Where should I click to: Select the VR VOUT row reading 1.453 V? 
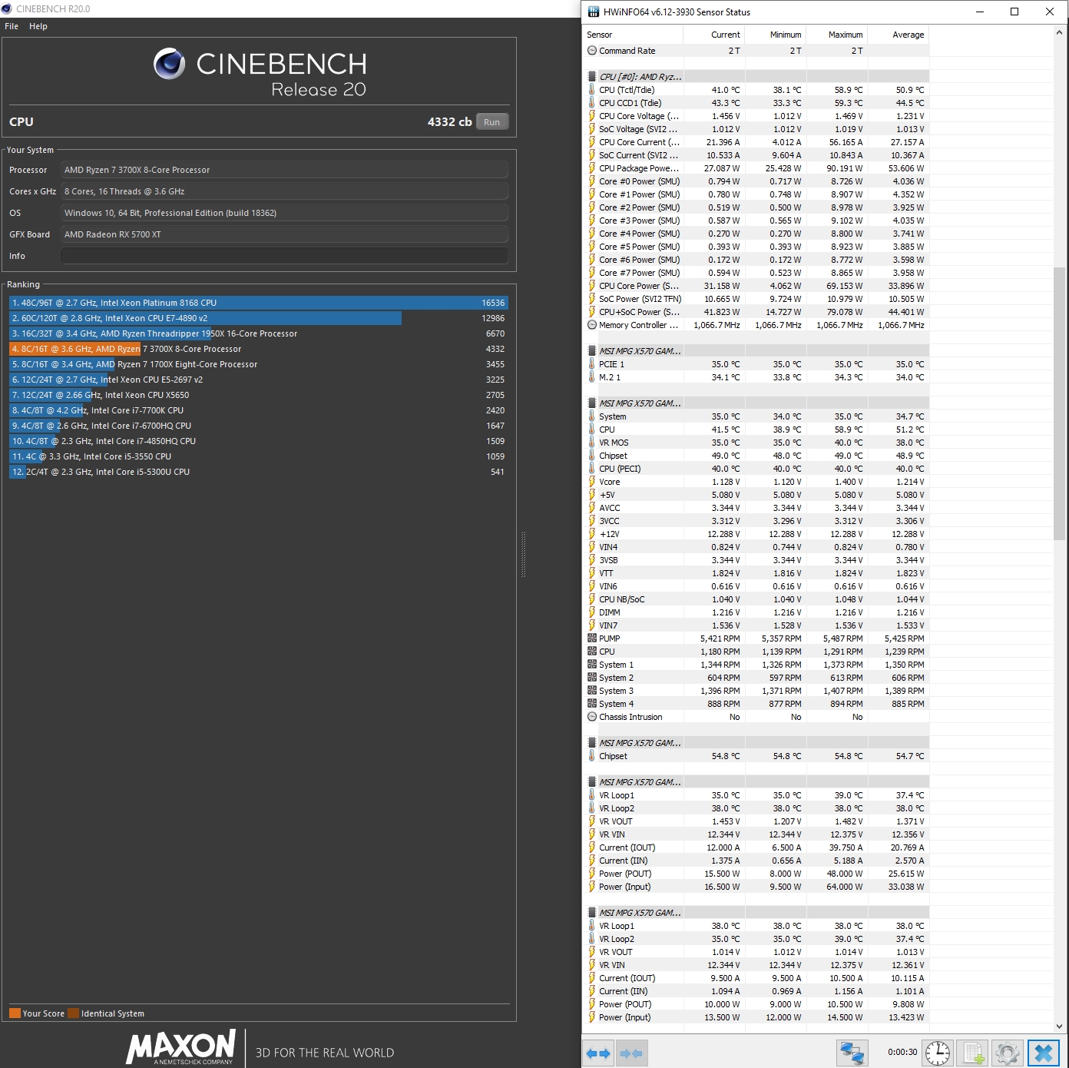[x=756, y=821]
